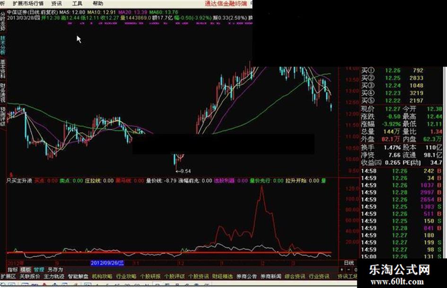
Task: Click the 买④ bid row at 12.23
Action: point(393,93)
